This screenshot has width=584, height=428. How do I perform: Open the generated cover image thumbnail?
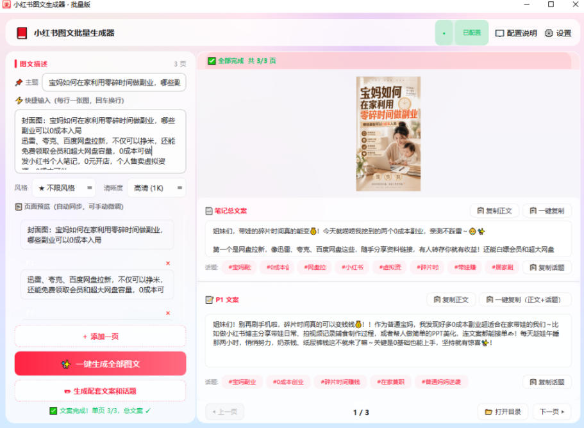[x=388, y=134]
